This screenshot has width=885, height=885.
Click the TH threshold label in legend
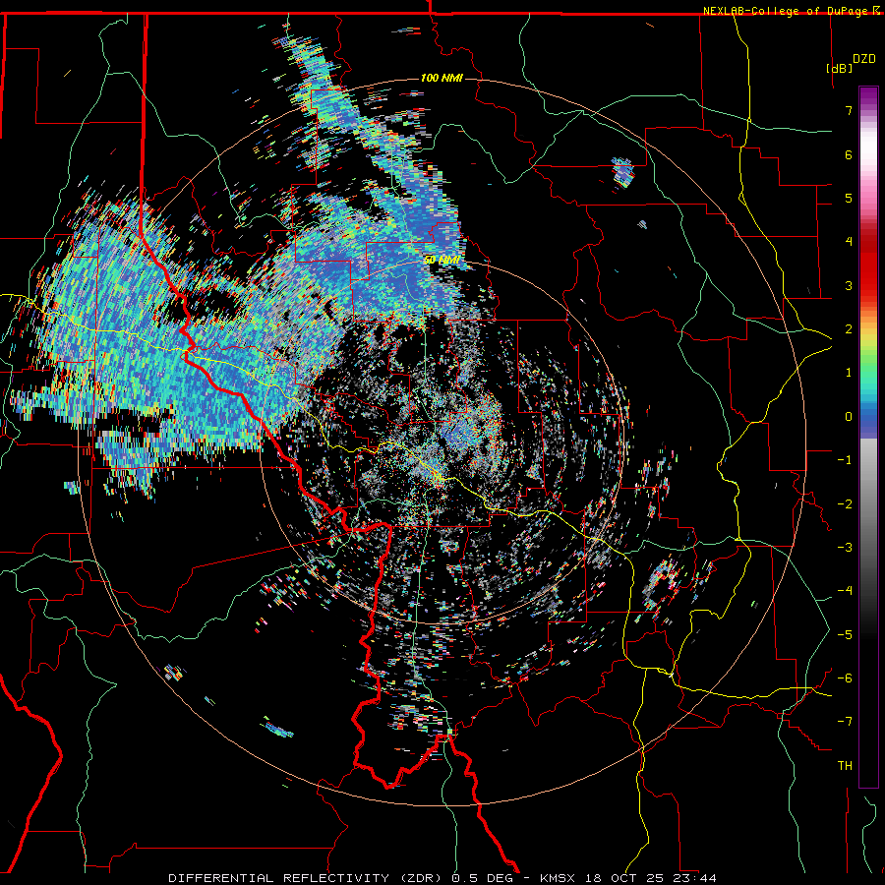[845, 766]
